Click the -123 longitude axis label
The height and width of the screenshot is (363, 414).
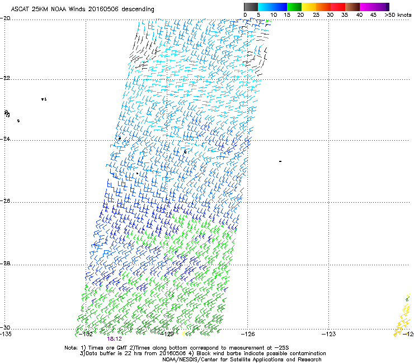329,335
